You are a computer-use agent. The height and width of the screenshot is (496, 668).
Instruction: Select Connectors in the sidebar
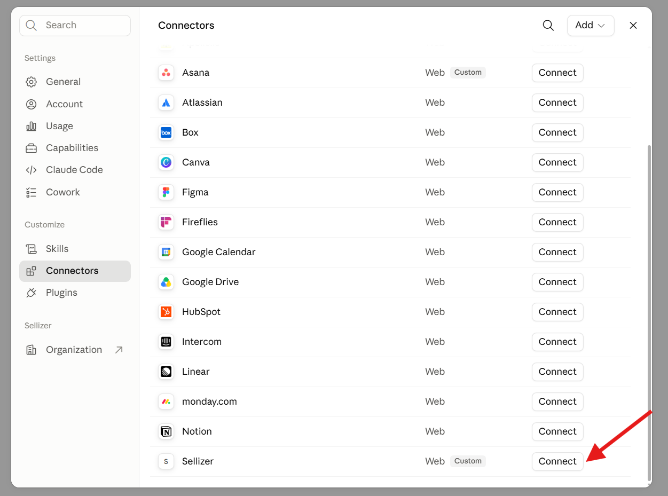click(x=75, y=271)
